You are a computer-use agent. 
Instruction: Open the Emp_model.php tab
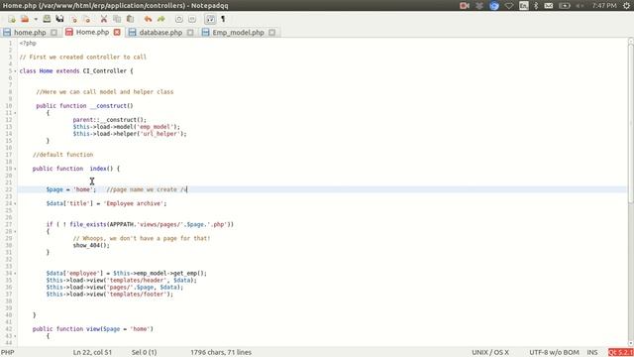(x=238, y=33)
